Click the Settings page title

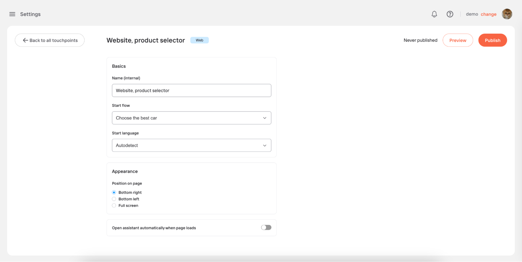click(30, 14)
